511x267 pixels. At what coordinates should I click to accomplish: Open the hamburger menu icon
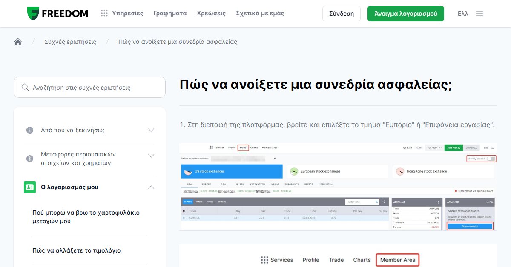[x=479, y=14]
